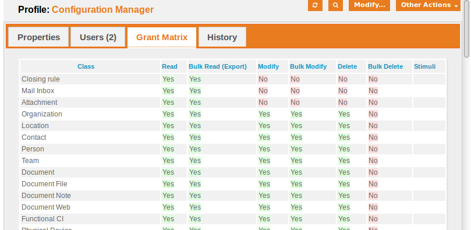This screenshot has height=230, width=471.
Task: Sort by the Stimuli column header
Action: point(425,66)
